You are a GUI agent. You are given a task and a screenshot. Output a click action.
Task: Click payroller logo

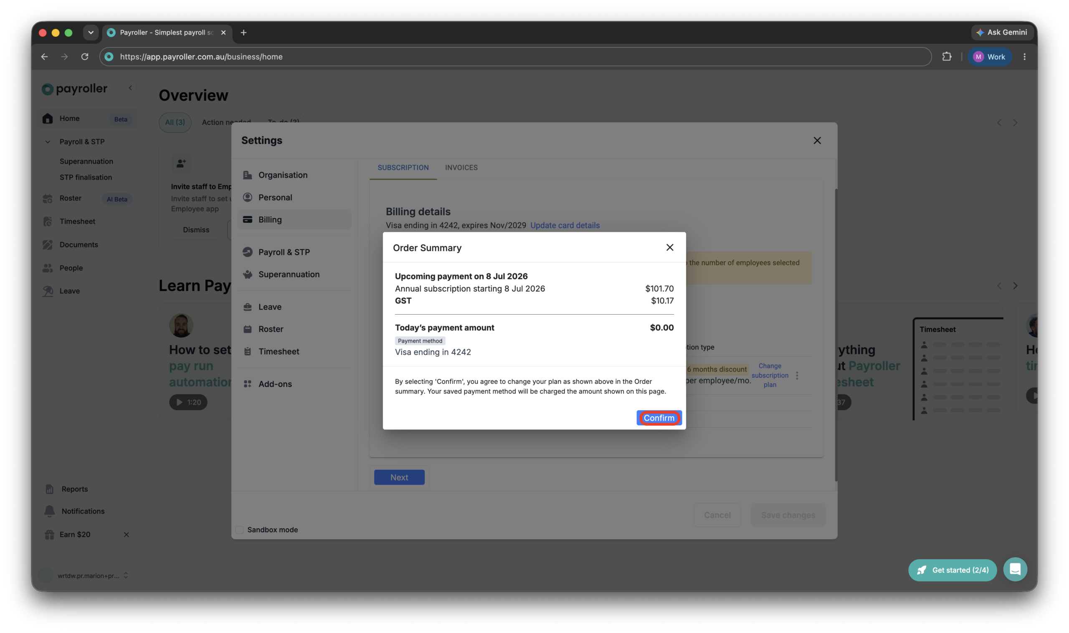point(74,88)
